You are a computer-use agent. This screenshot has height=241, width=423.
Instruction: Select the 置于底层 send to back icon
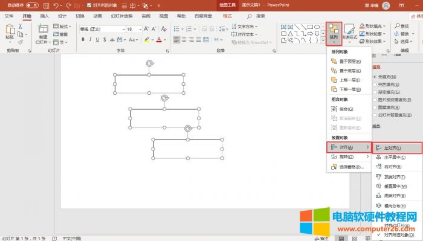(x=334, y=71)
